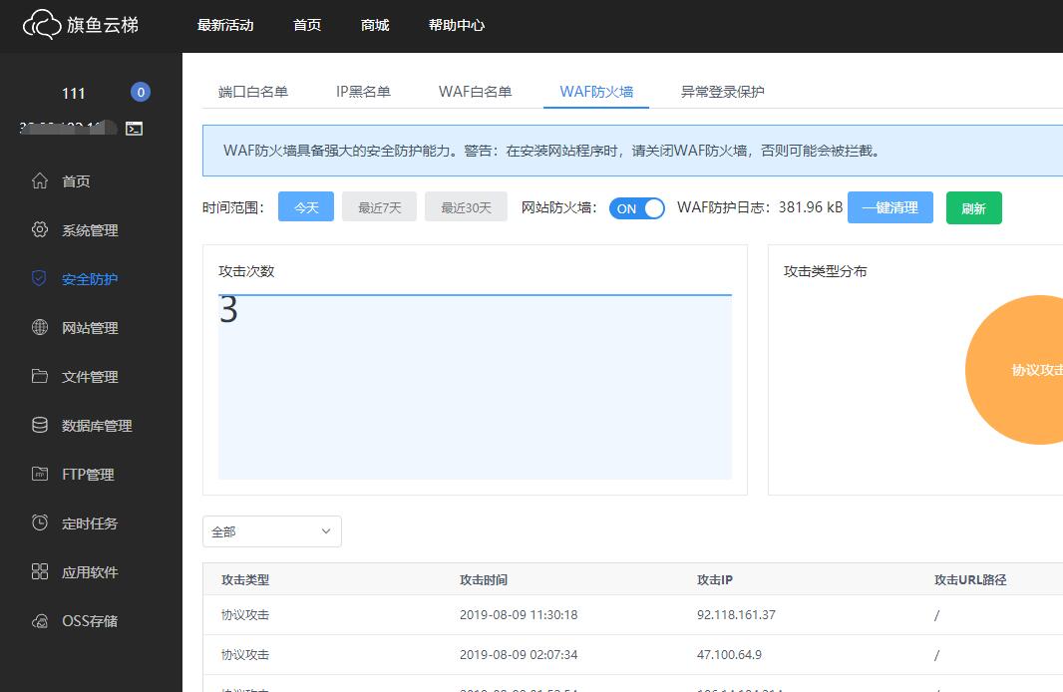Select the 网站管理 globe icon

click(40, 328)
